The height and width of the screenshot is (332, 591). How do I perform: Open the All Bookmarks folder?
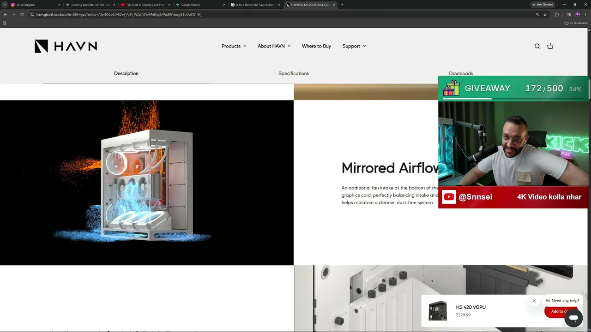tap(576, 23)
